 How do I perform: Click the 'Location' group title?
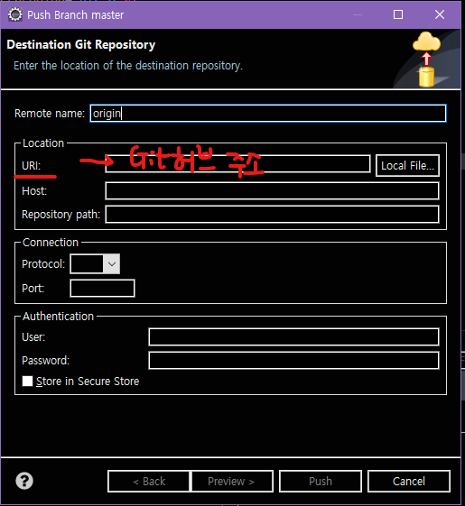coord(43,143)
